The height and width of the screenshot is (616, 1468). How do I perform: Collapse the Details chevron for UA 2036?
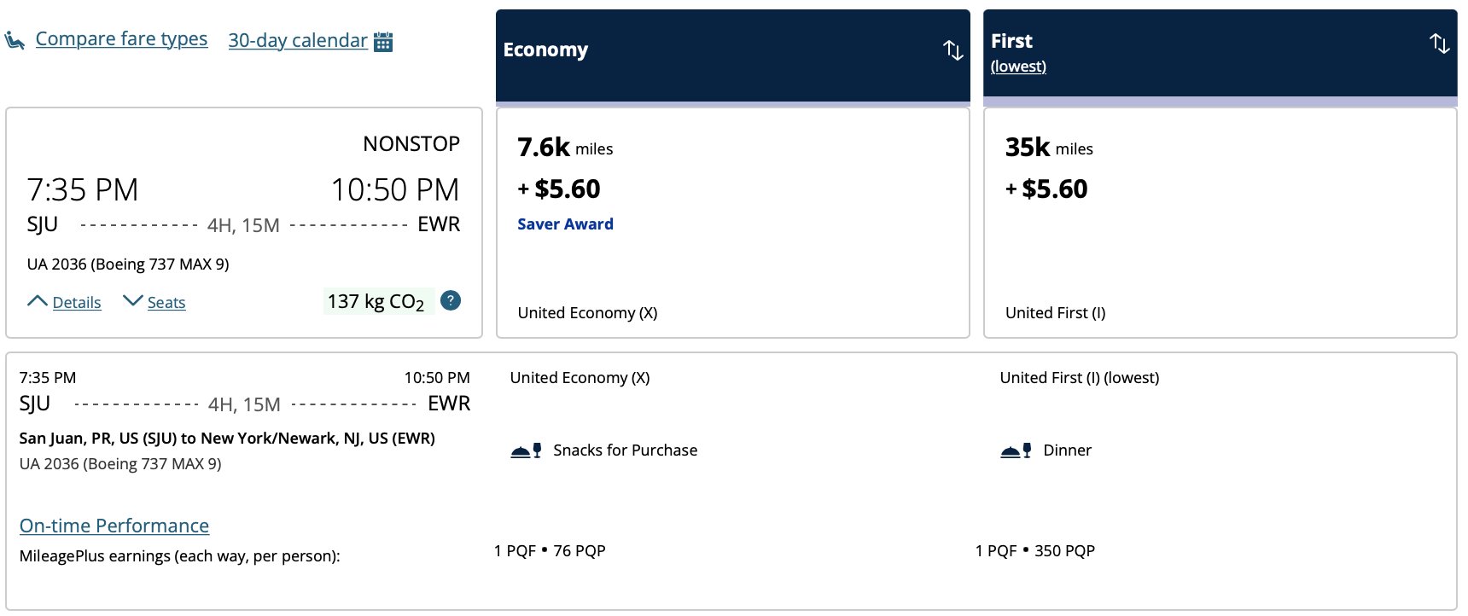[x=37, y=301]
